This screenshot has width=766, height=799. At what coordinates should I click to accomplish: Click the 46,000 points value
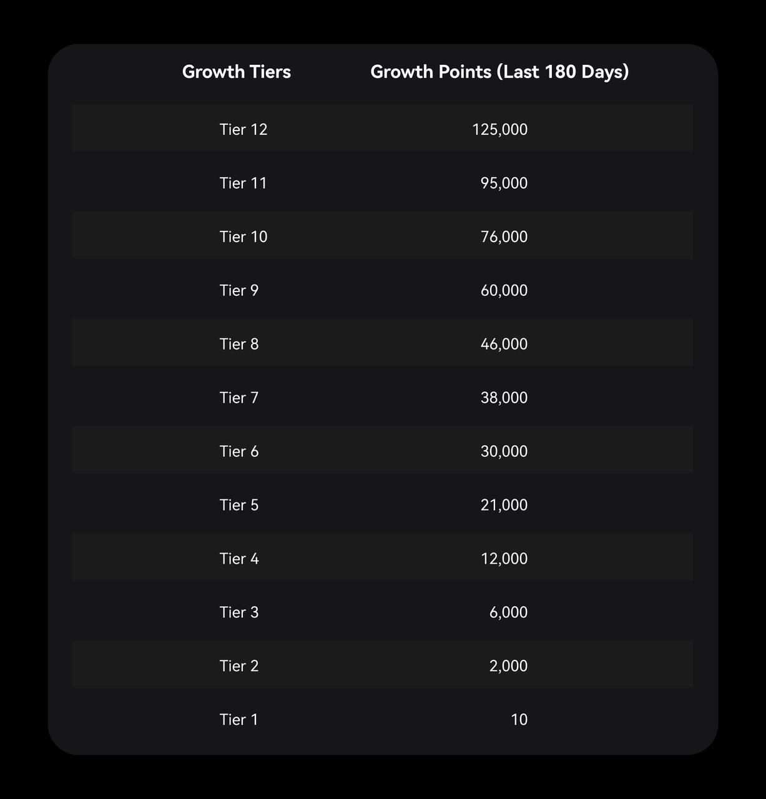504,344
